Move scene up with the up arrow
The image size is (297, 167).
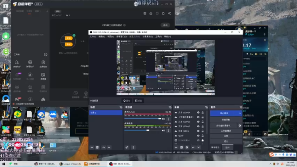click(x=104, y=147)
